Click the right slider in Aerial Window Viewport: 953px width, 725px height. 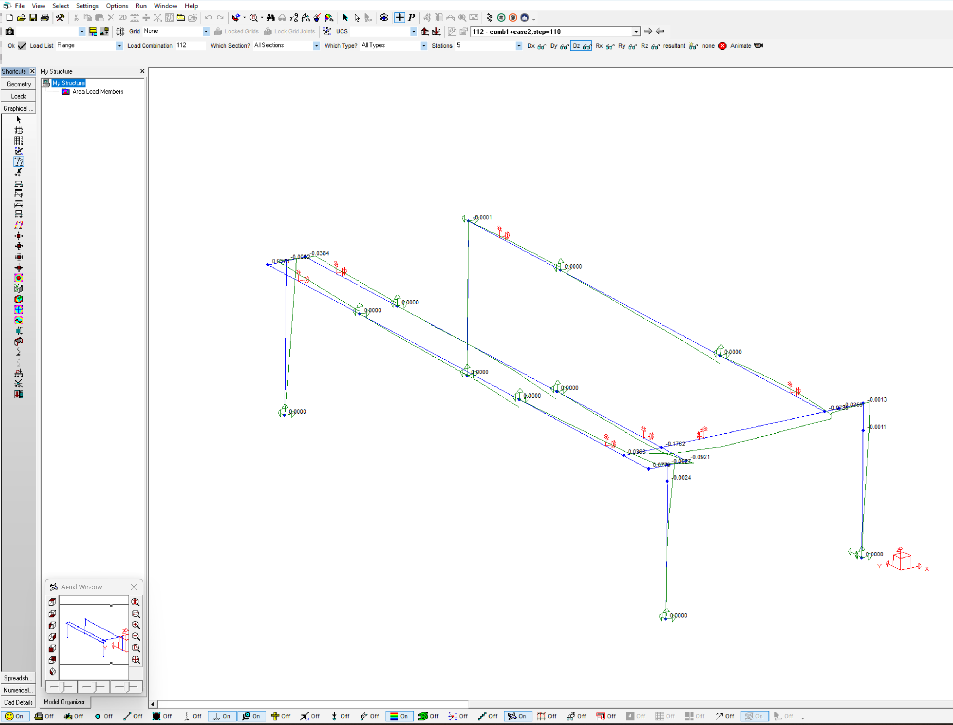(126, 686)
